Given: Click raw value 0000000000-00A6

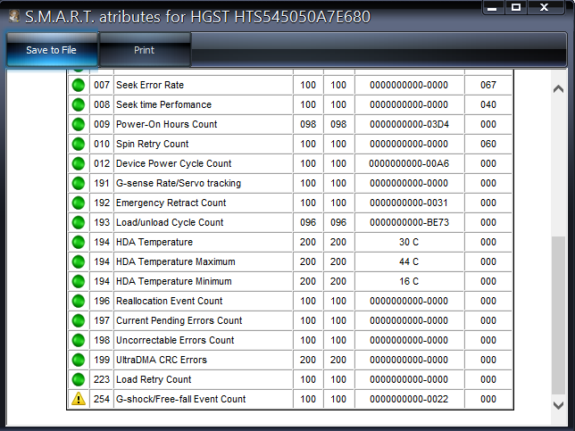Looking at the screenshot, I should point(409,163).
